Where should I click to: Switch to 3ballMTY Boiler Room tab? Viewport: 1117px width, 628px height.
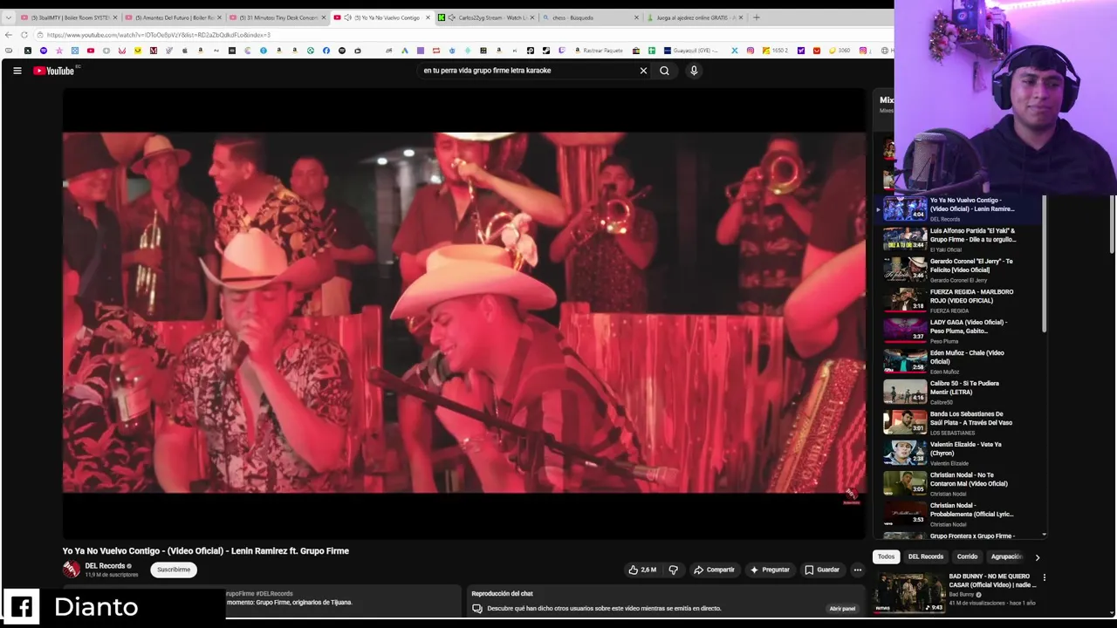pos(67,17)
